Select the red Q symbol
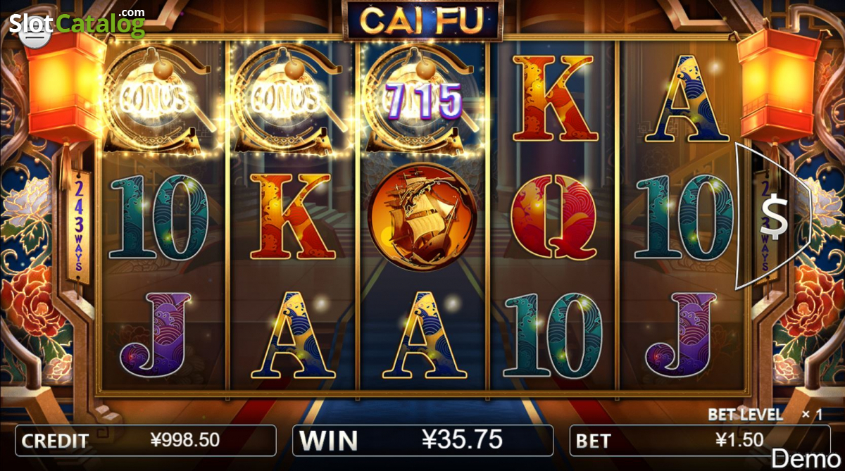The width and height of the screenshot is (845, 471). pyautogui.click(x=553, y=218)
